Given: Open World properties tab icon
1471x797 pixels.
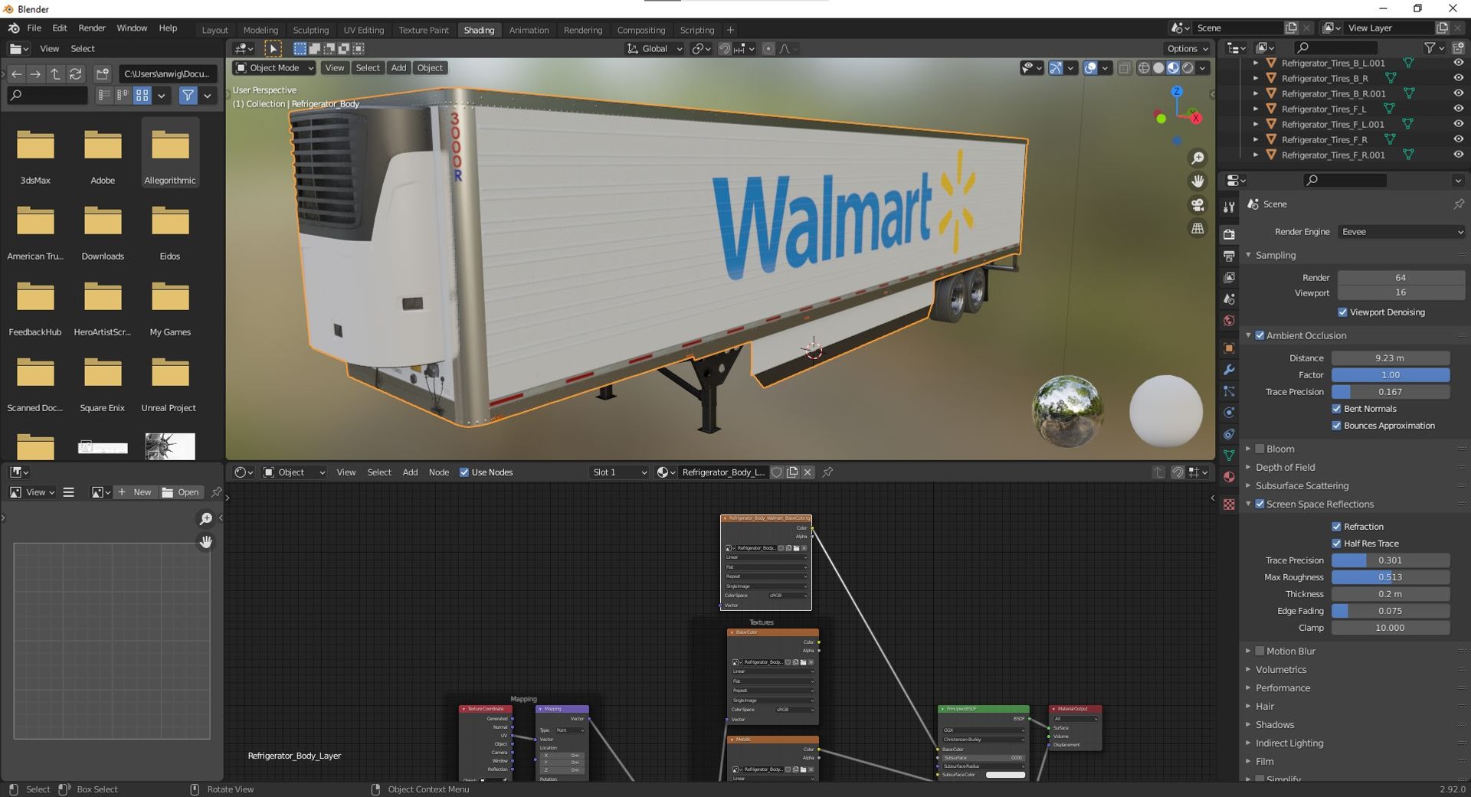Looking at the screenshot, I should tap(1229, 321).
